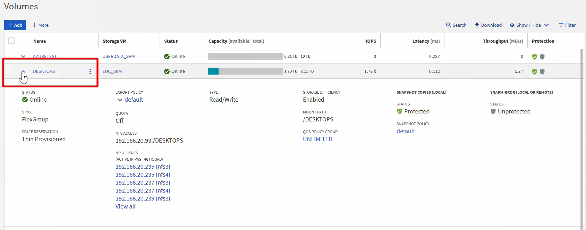This screenshot has height=230, width=586.
Task: Click gray SnapMirror shield on AZURETEST row
Action: [542, 57]
